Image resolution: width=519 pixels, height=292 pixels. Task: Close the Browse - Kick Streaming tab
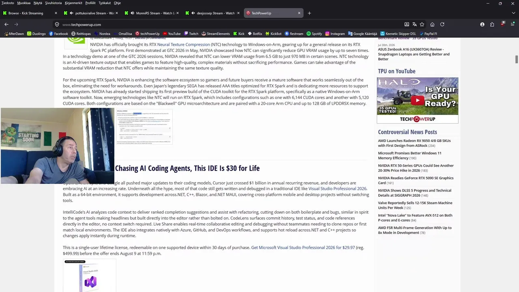pos(56,13)
